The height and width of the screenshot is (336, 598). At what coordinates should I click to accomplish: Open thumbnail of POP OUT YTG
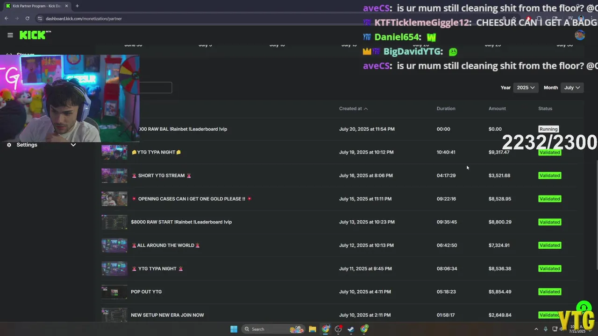(114, 292)
